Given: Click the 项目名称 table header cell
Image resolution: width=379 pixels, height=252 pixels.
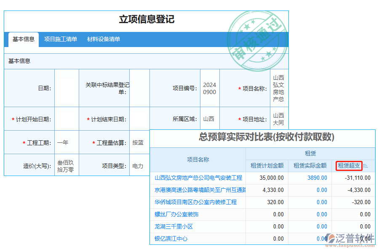Looking at the screenshot, I should coord(198,160).
